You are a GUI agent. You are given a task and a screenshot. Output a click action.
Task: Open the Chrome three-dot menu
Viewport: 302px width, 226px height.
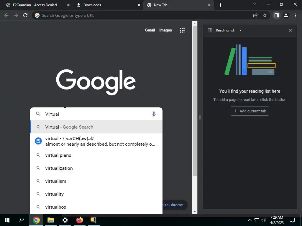(x=296, y=15)
